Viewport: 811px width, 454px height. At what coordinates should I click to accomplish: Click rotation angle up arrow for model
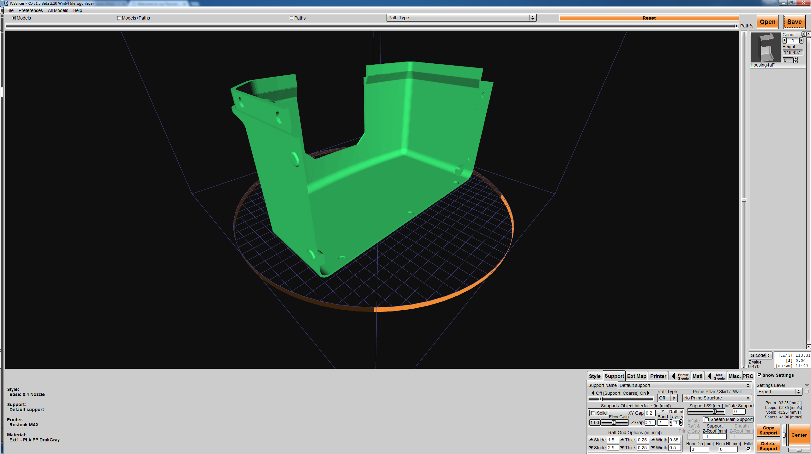click(x=796, y=59)
